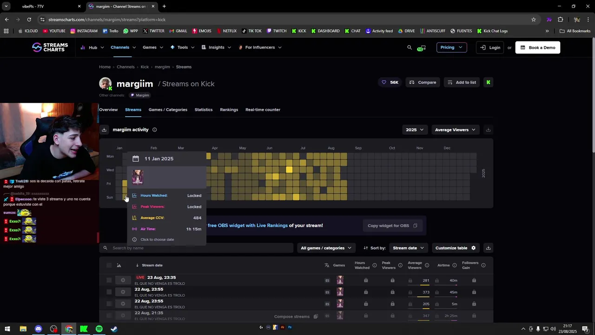Open the green live-counter icon beside search
Screen dimensions: 595x335
click(421, 47)
